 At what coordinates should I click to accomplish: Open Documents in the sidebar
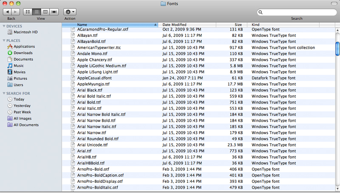[20, 59]
